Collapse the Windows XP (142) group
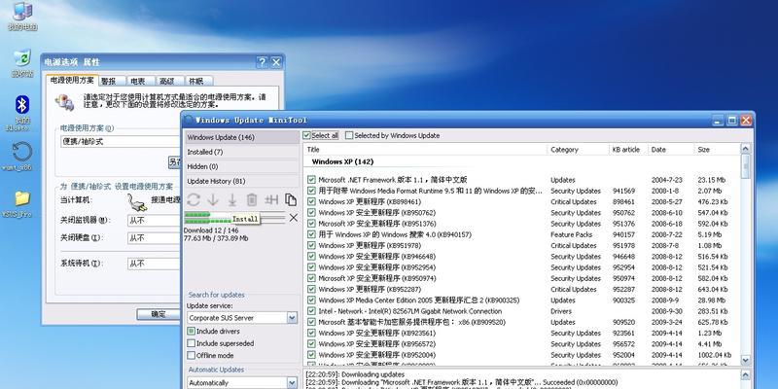This screenshot has width=778, height=389. 342,161
